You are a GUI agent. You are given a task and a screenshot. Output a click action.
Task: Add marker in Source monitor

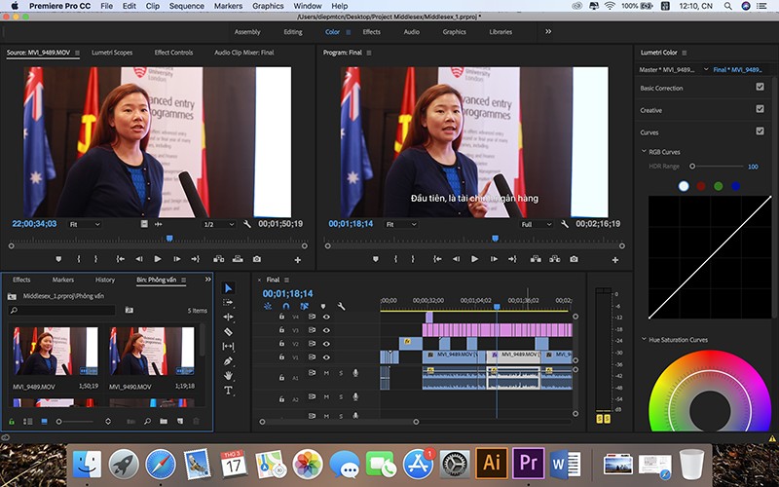pyautogui.click(x=58, y=259)
